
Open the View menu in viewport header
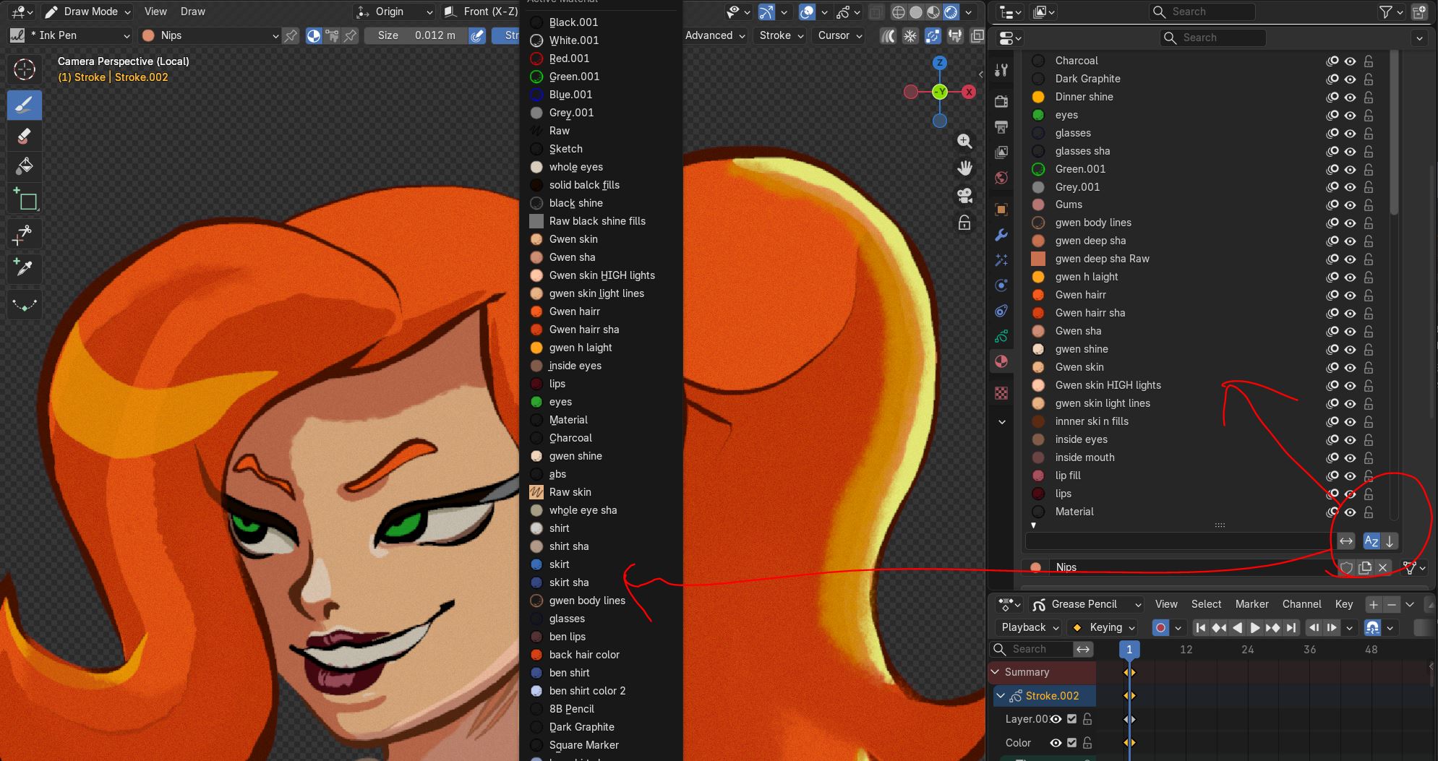[x=155, y=12]
